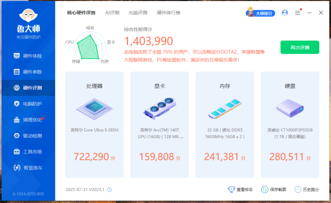Screen dimensions: 331x203
Task: Click the 内存 card title
Action: coord(225,86)
